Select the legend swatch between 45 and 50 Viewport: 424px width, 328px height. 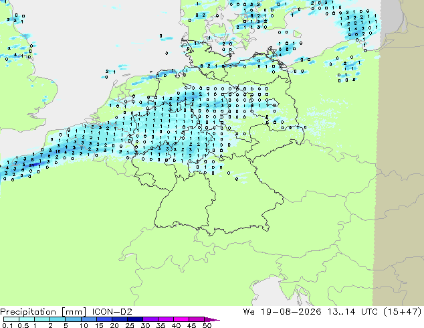pos(197,319)
